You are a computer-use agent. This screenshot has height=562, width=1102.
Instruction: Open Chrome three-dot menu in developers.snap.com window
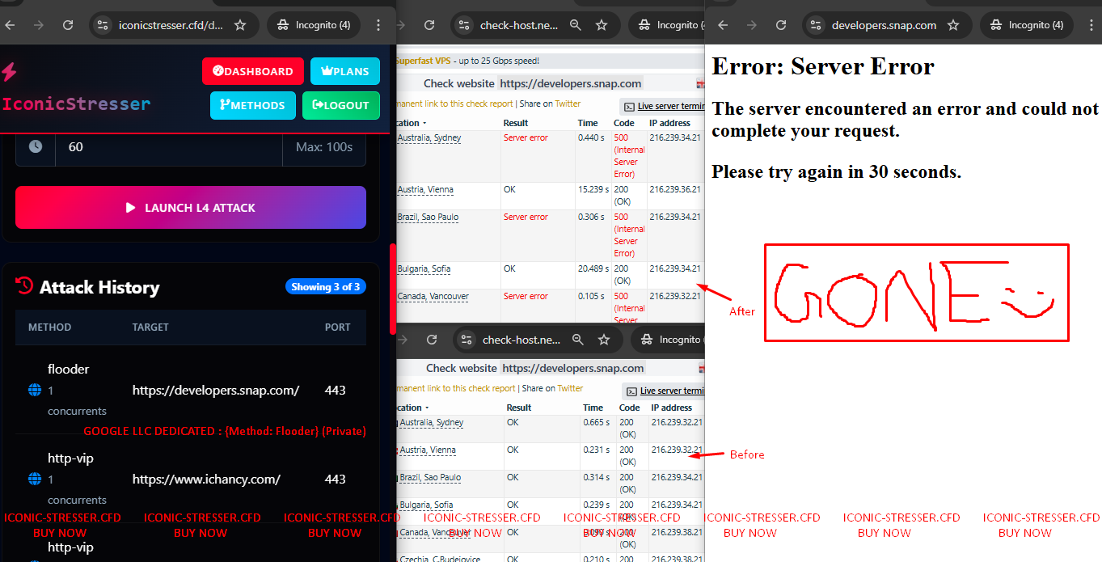(1092, 25)
